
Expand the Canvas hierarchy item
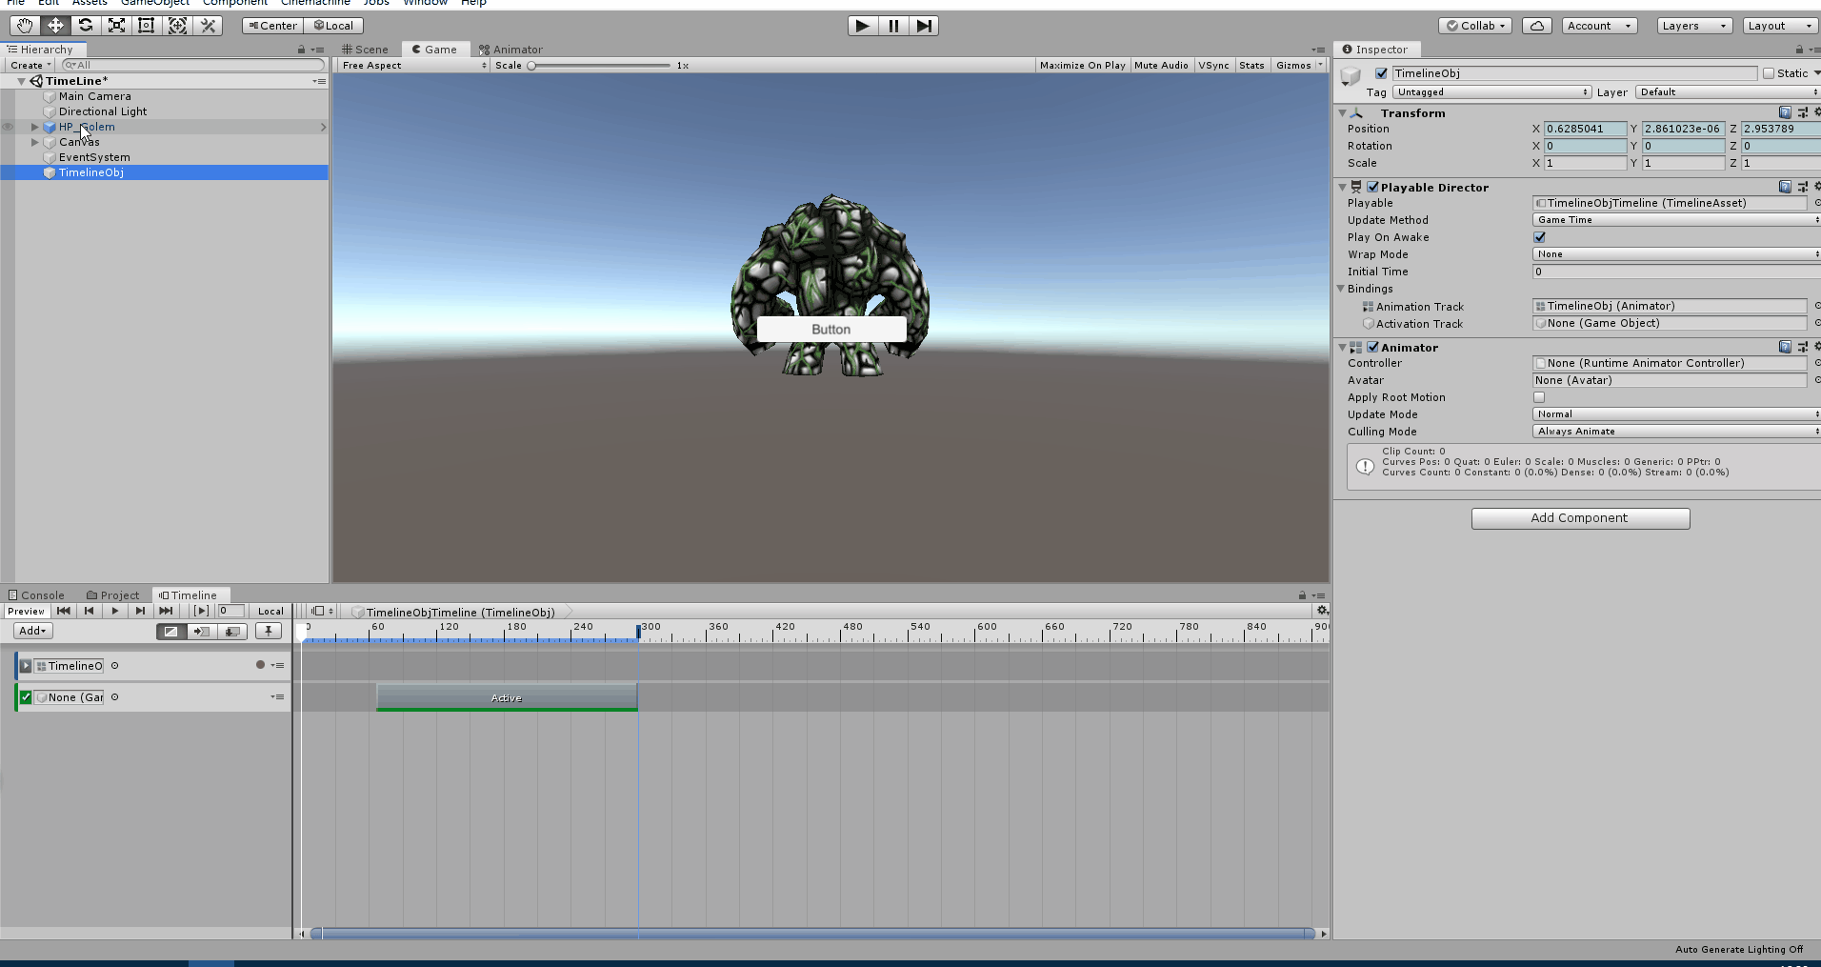pyautogui.click(x=35, y=142)
